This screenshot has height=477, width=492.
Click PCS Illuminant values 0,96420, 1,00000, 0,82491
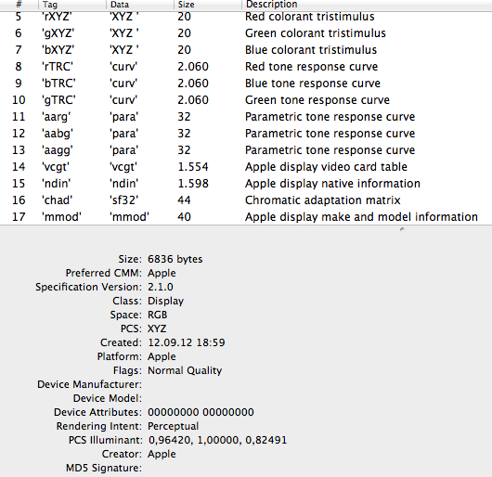pyautogui.click(x=217, y=440)
